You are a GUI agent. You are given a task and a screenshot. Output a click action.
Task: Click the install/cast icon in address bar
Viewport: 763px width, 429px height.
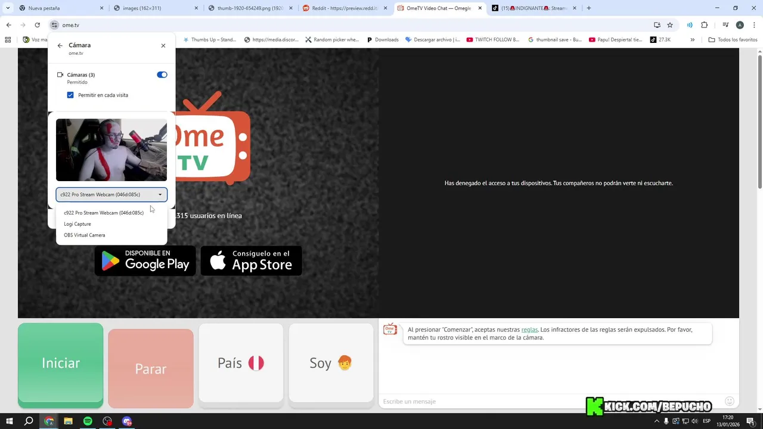click(657, 25)
